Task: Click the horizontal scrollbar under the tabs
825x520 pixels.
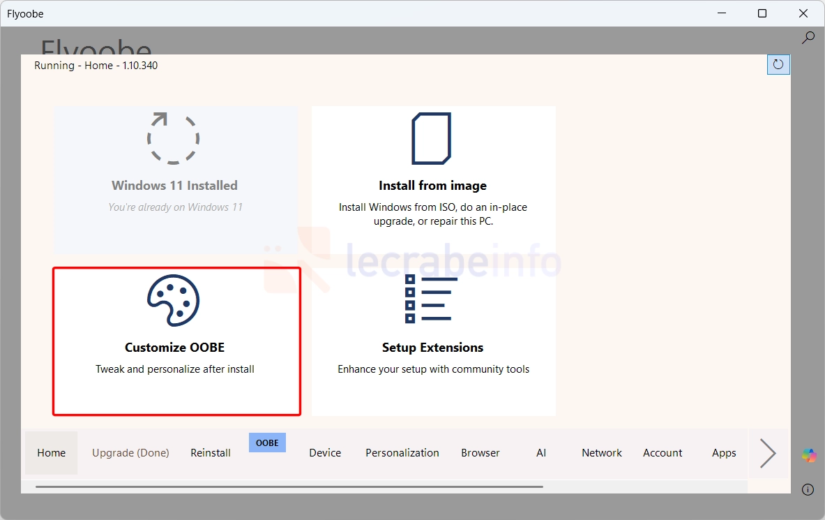Action: 289,486
